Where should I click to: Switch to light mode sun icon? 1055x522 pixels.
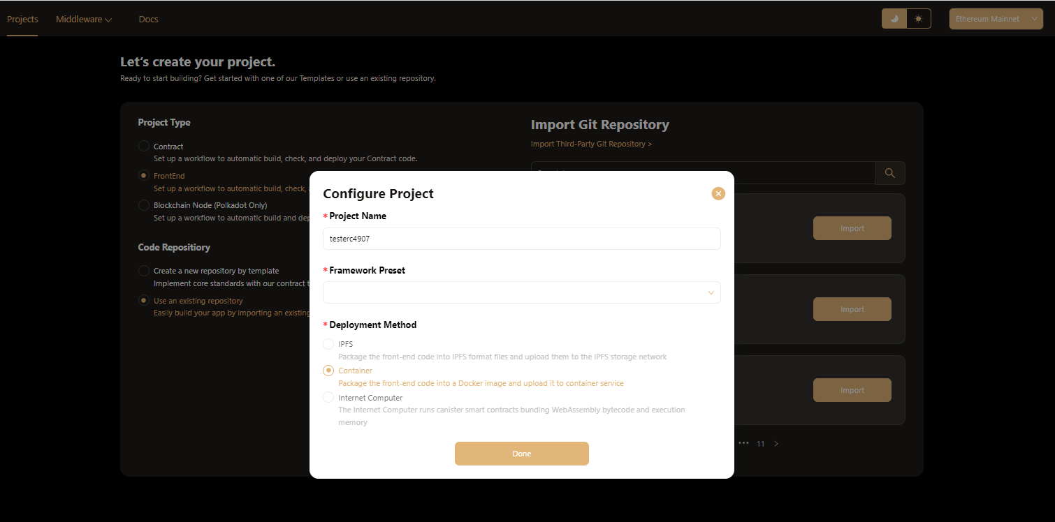[918, 19]
